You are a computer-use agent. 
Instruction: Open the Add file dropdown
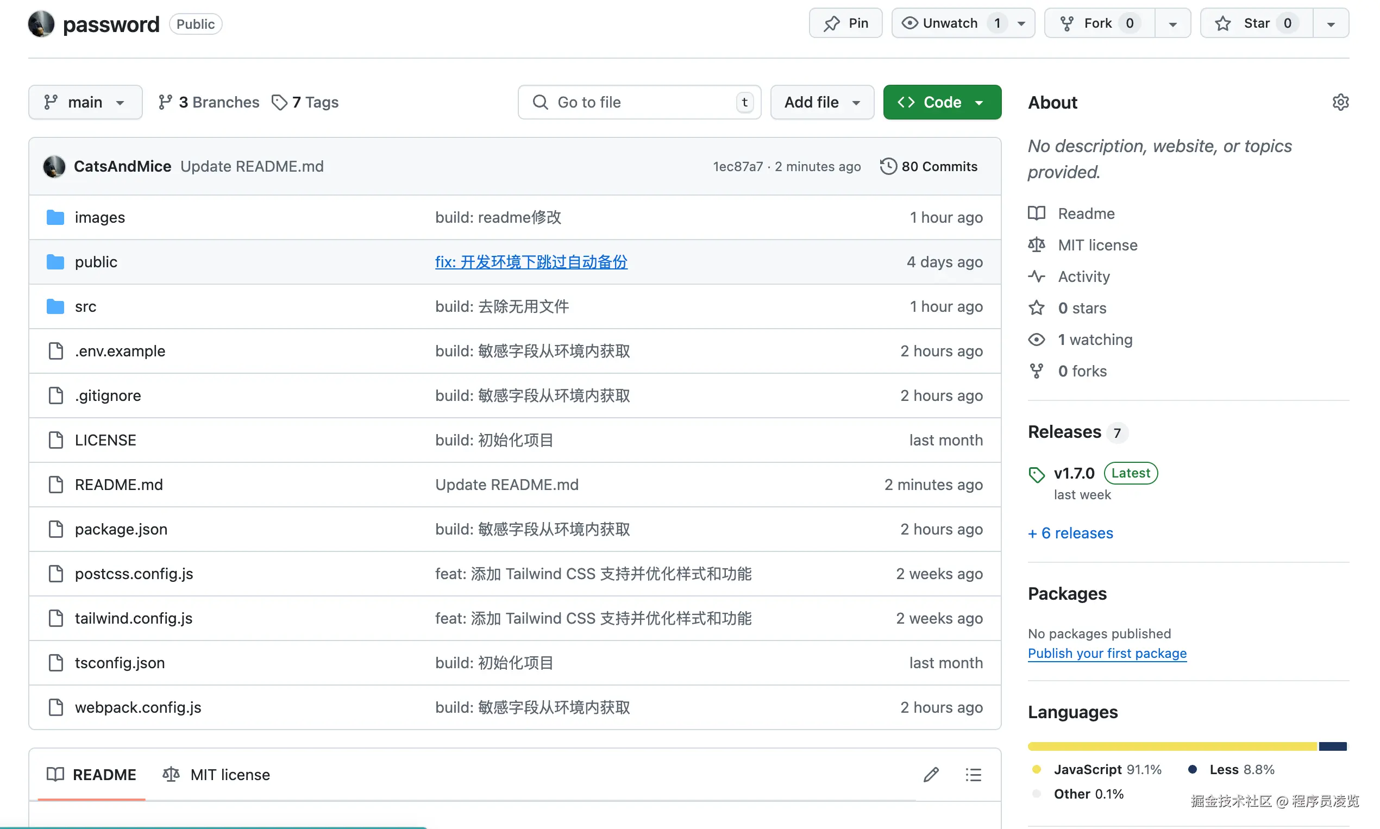pos(821,102)
